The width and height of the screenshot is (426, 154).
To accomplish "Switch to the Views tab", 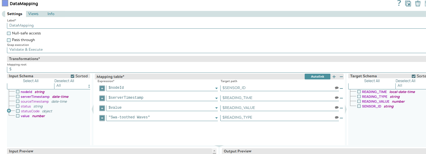I will pos(33,14).
